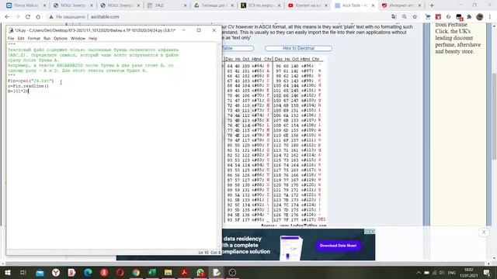Open the Windows Start menu

pyautogui.click(x=7, y=272)
